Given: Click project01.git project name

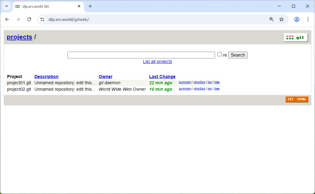Looking at the screenshot, I should coord(19,83).
